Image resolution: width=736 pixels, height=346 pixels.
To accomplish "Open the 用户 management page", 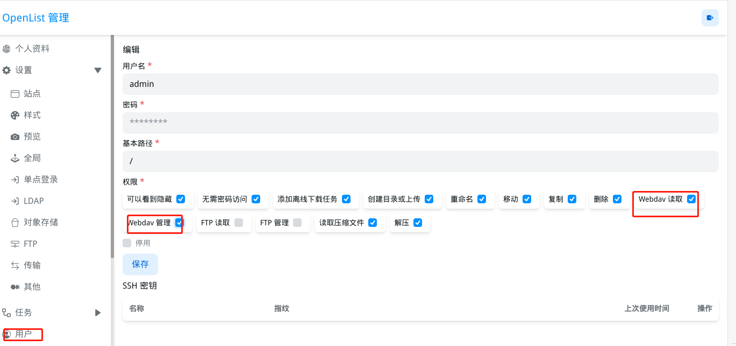I will (24, 334).
